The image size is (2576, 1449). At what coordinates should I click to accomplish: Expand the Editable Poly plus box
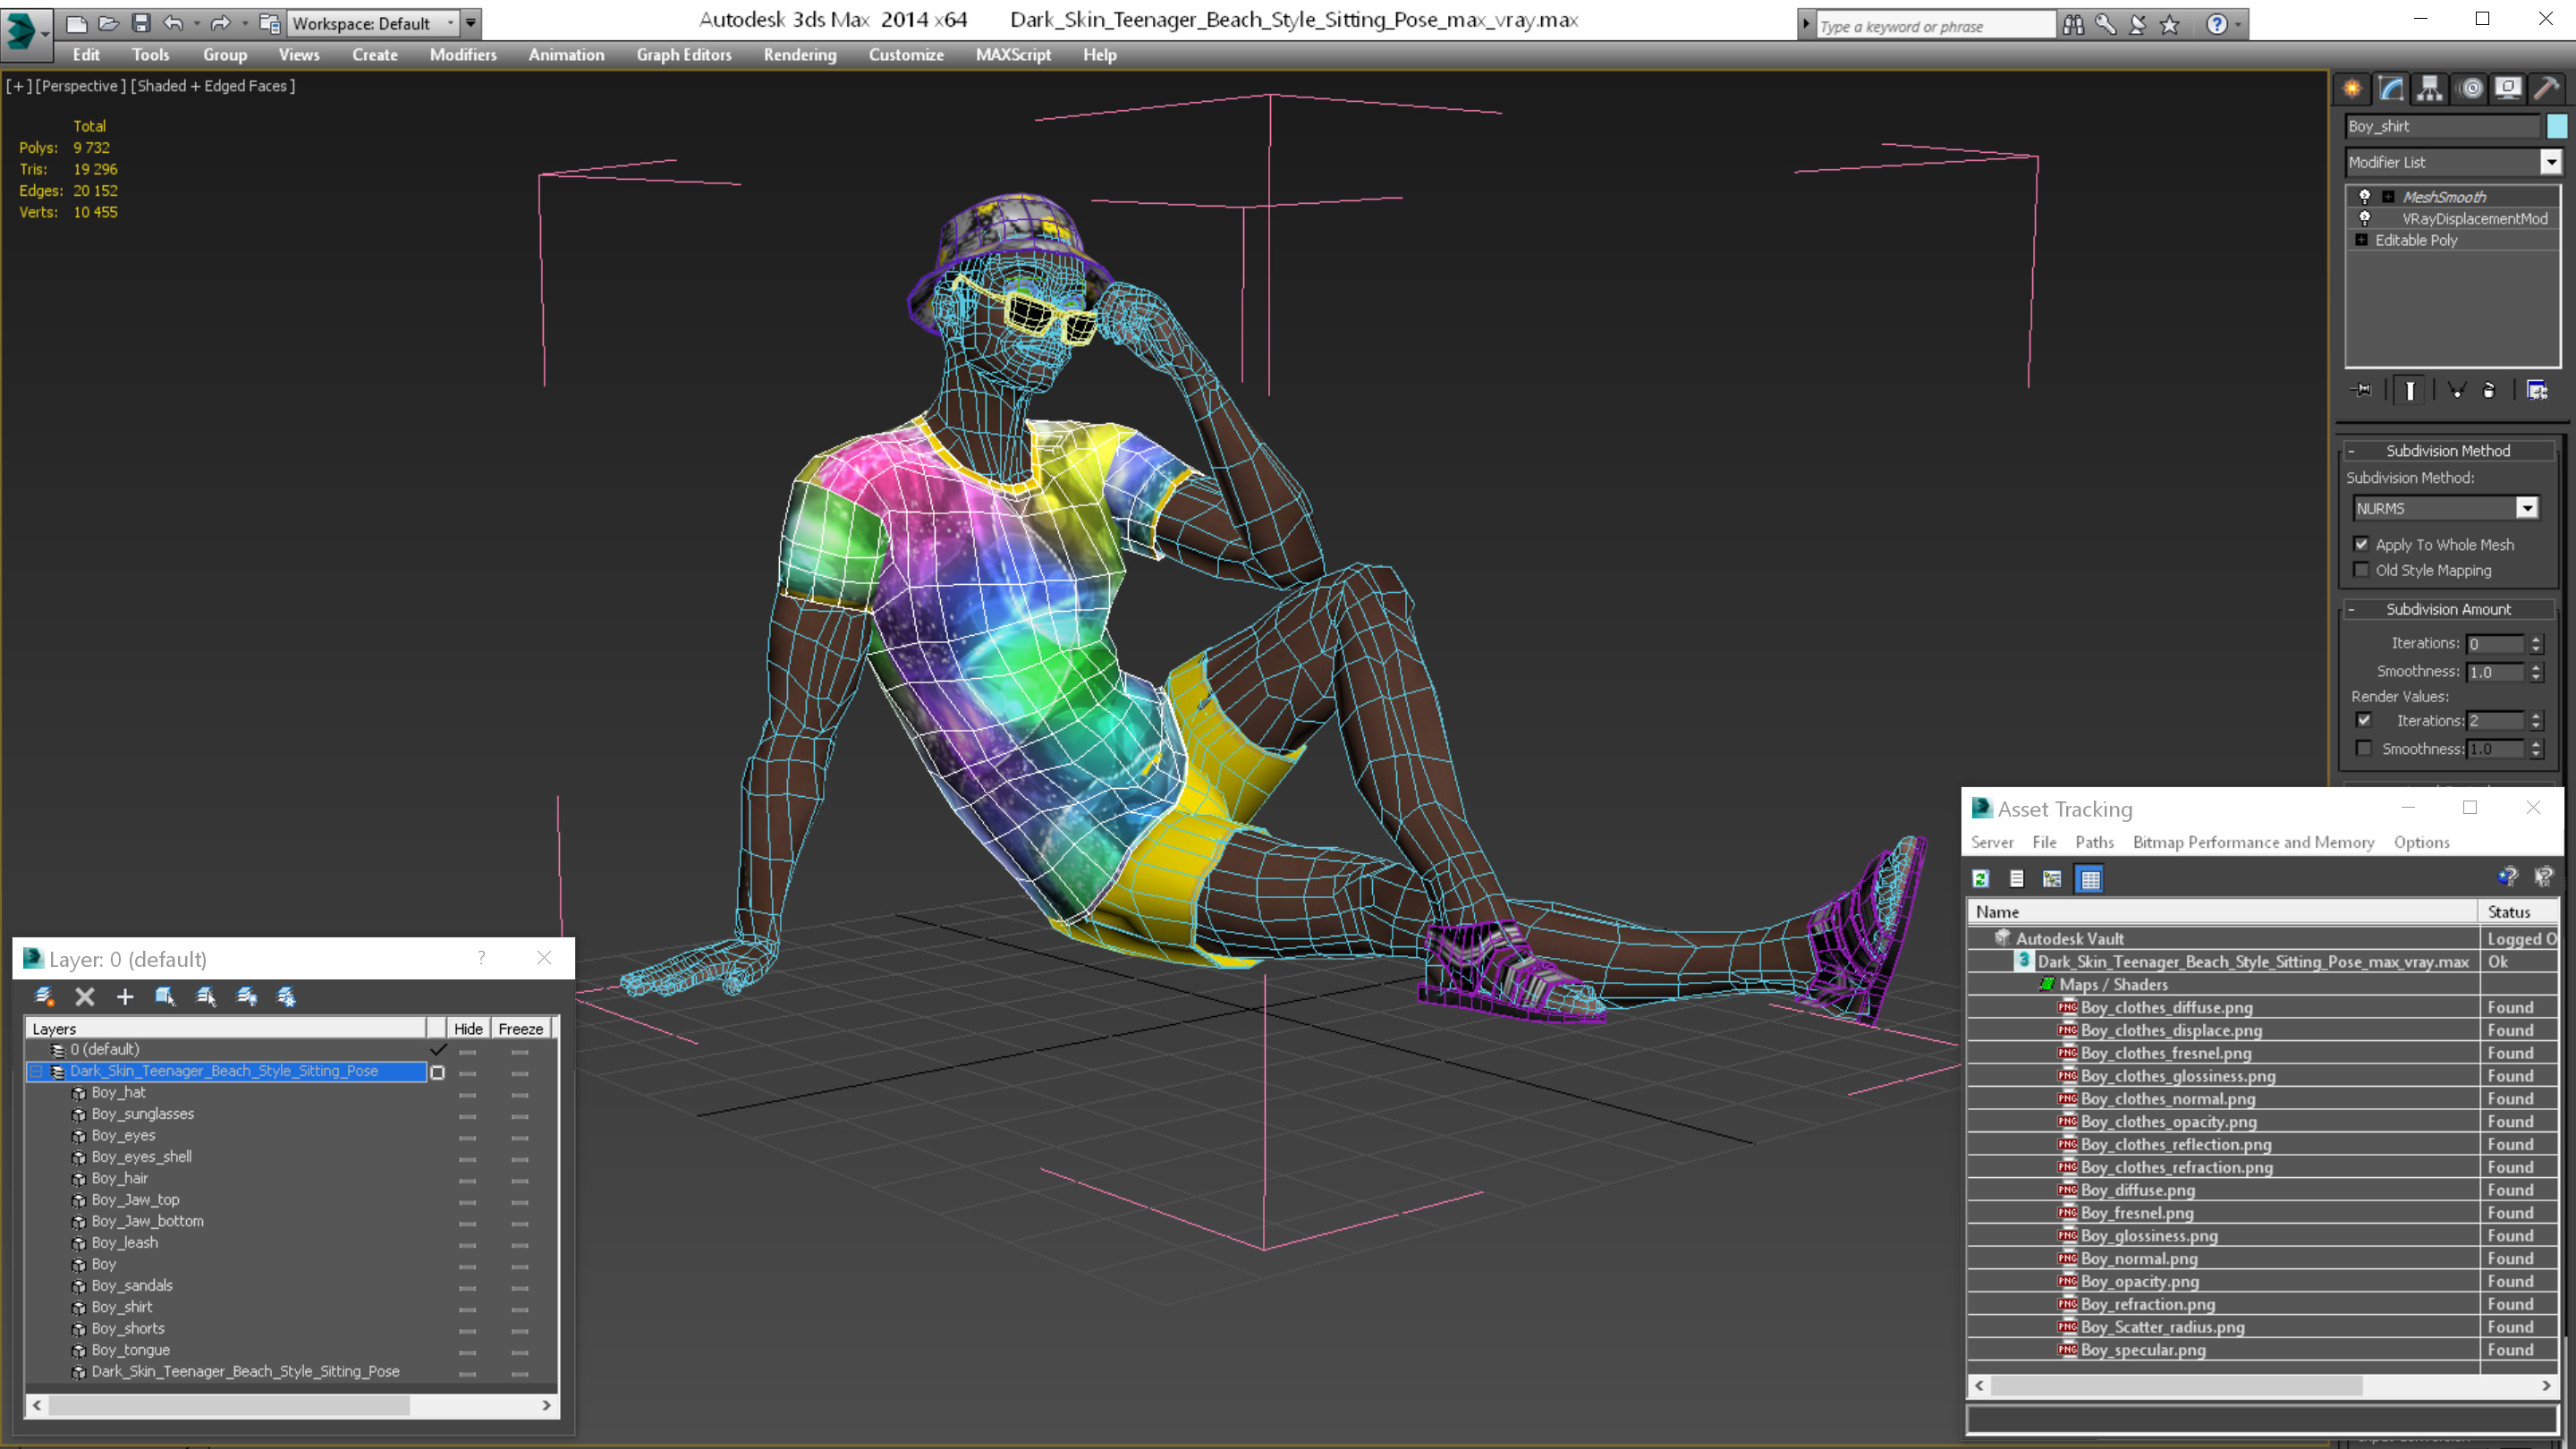pos(2361,240)
